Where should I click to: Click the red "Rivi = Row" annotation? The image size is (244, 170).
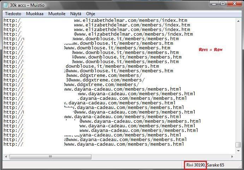point(211,50)
